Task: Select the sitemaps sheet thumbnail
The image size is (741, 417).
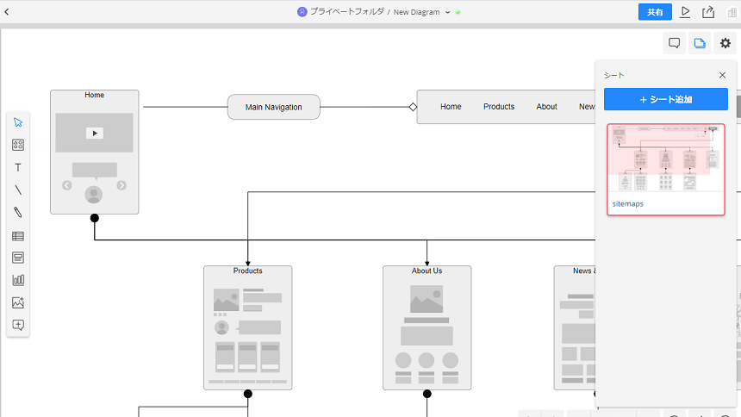Action: coord(665,160)
